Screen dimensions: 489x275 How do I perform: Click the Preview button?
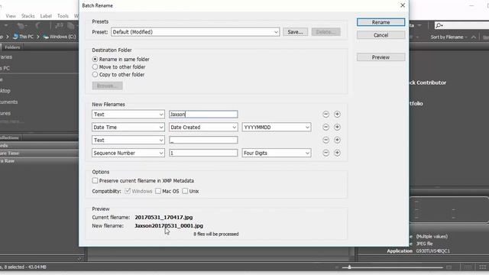coord(381,57)
